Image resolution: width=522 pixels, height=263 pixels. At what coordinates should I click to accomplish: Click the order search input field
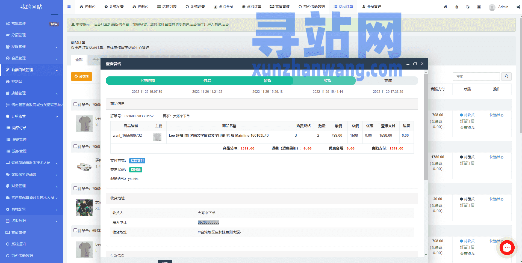pyautogui.click(x=476, y=76)
